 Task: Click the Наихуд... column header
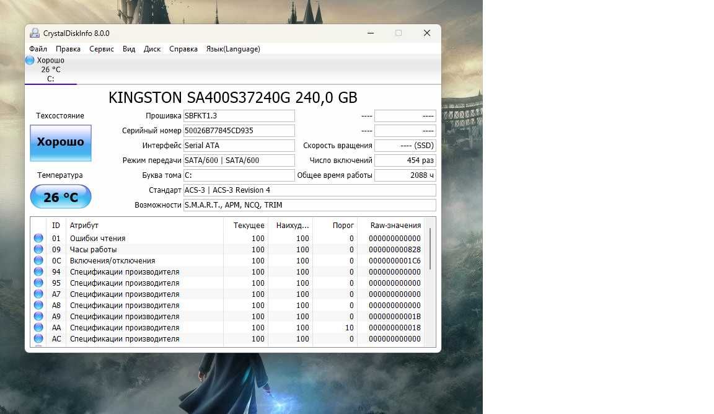click(291, 226)
